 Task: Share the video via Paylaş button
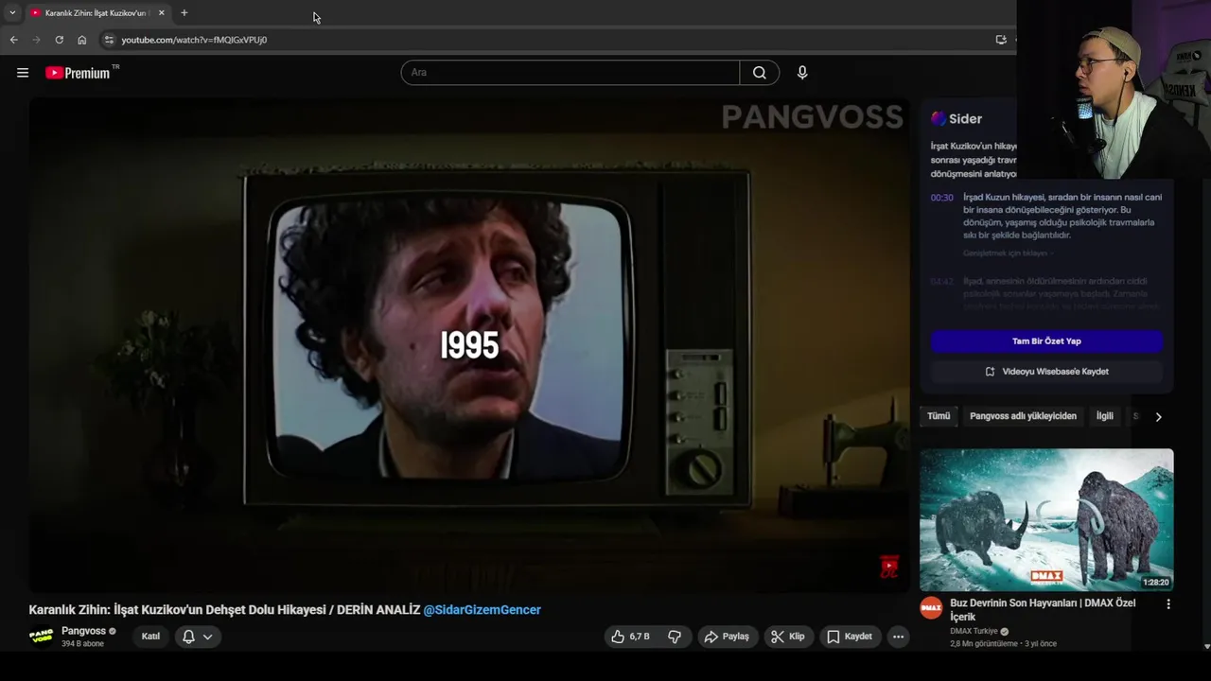(726, 637)
